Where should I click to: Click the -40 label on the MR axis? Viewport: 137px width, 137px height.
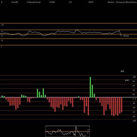(134, 108)
